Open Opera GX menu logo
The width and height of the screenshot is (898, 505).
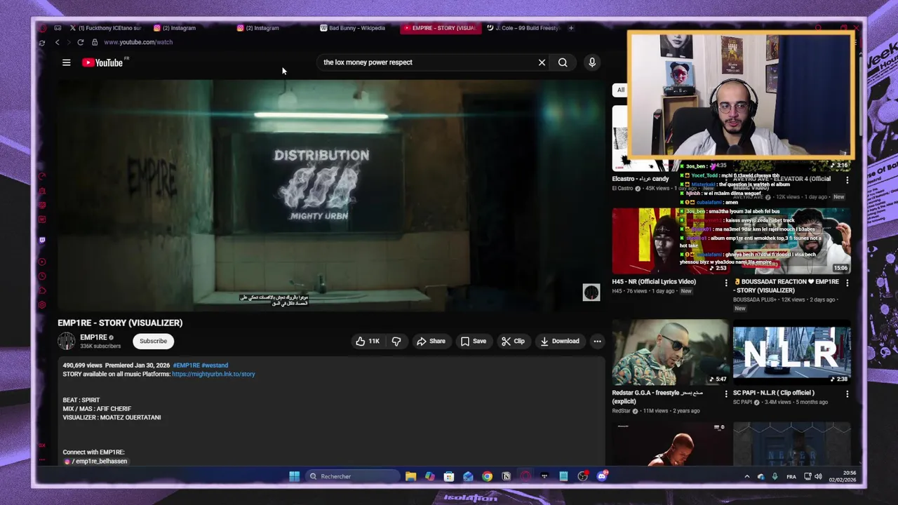[x=42, y=28]
